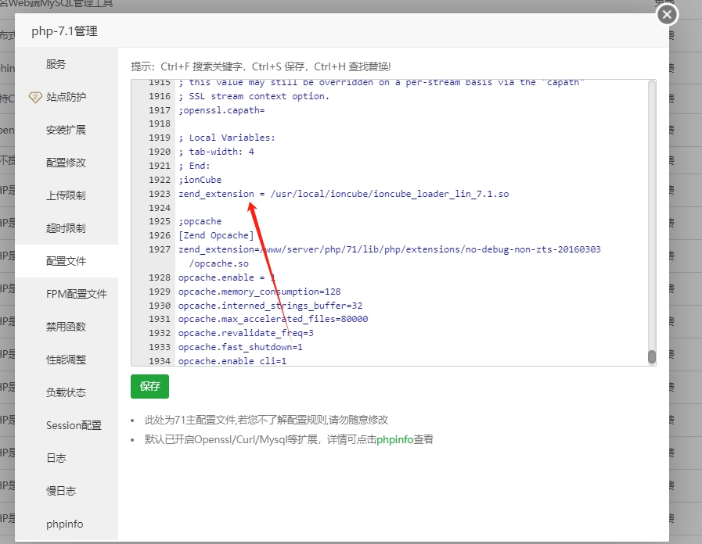Viewport: 702px width, 544px height.
Task: Click 'opcache.memory_consumption=128' line
Action: click(259, 292)
